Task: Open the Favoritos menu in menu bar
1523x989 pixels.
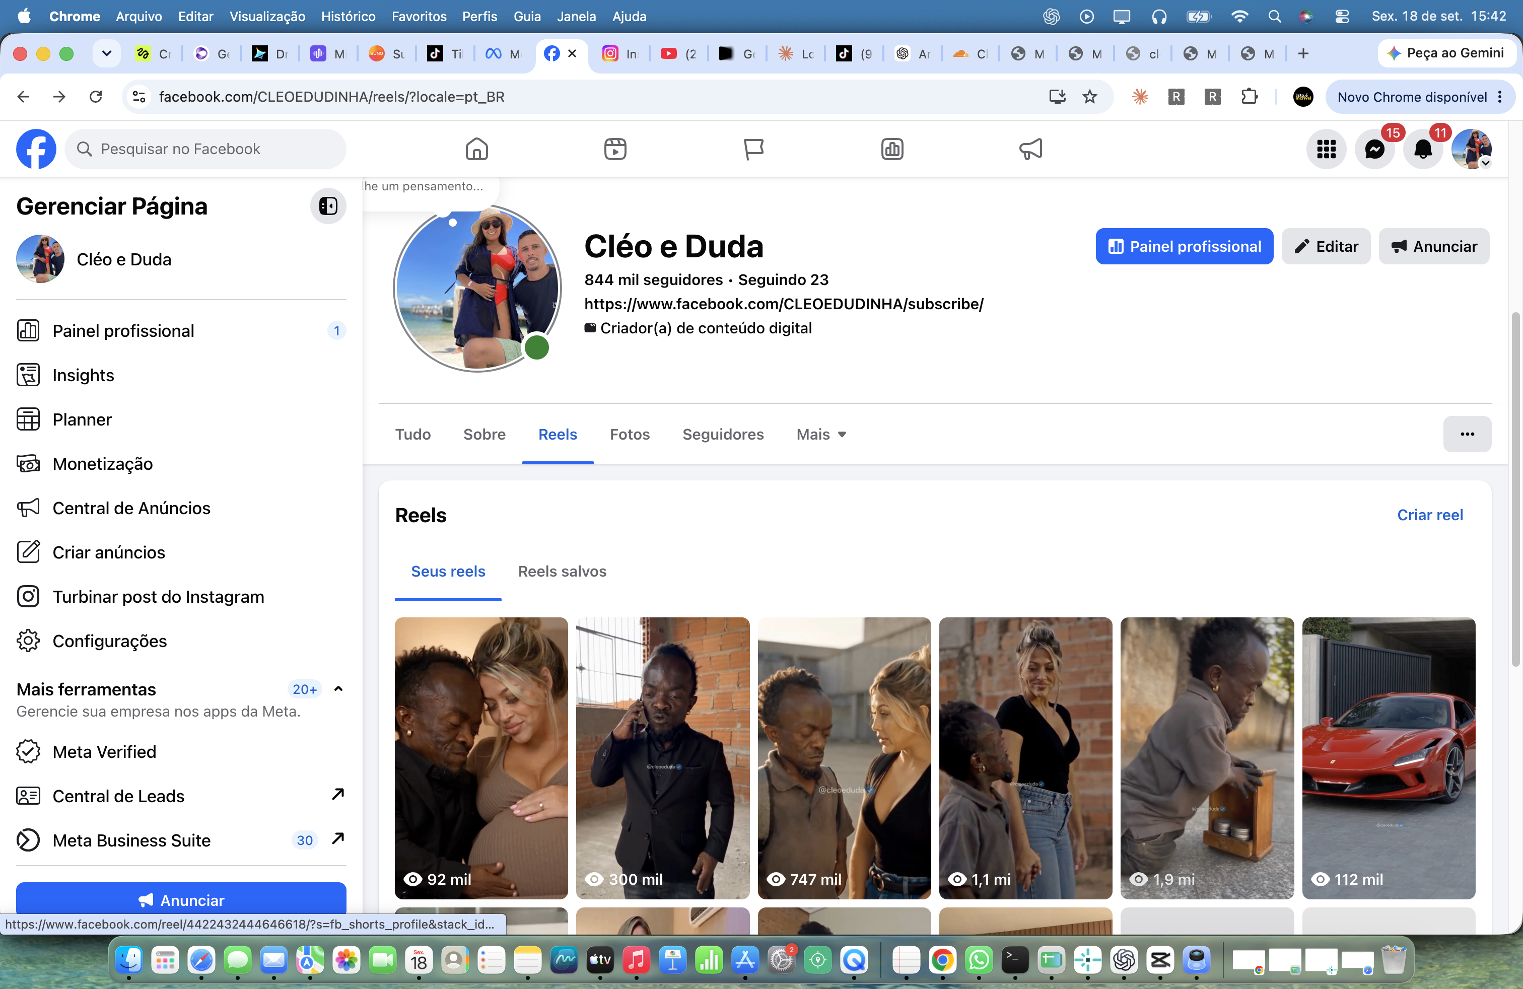Action: [x=419, y=16]
